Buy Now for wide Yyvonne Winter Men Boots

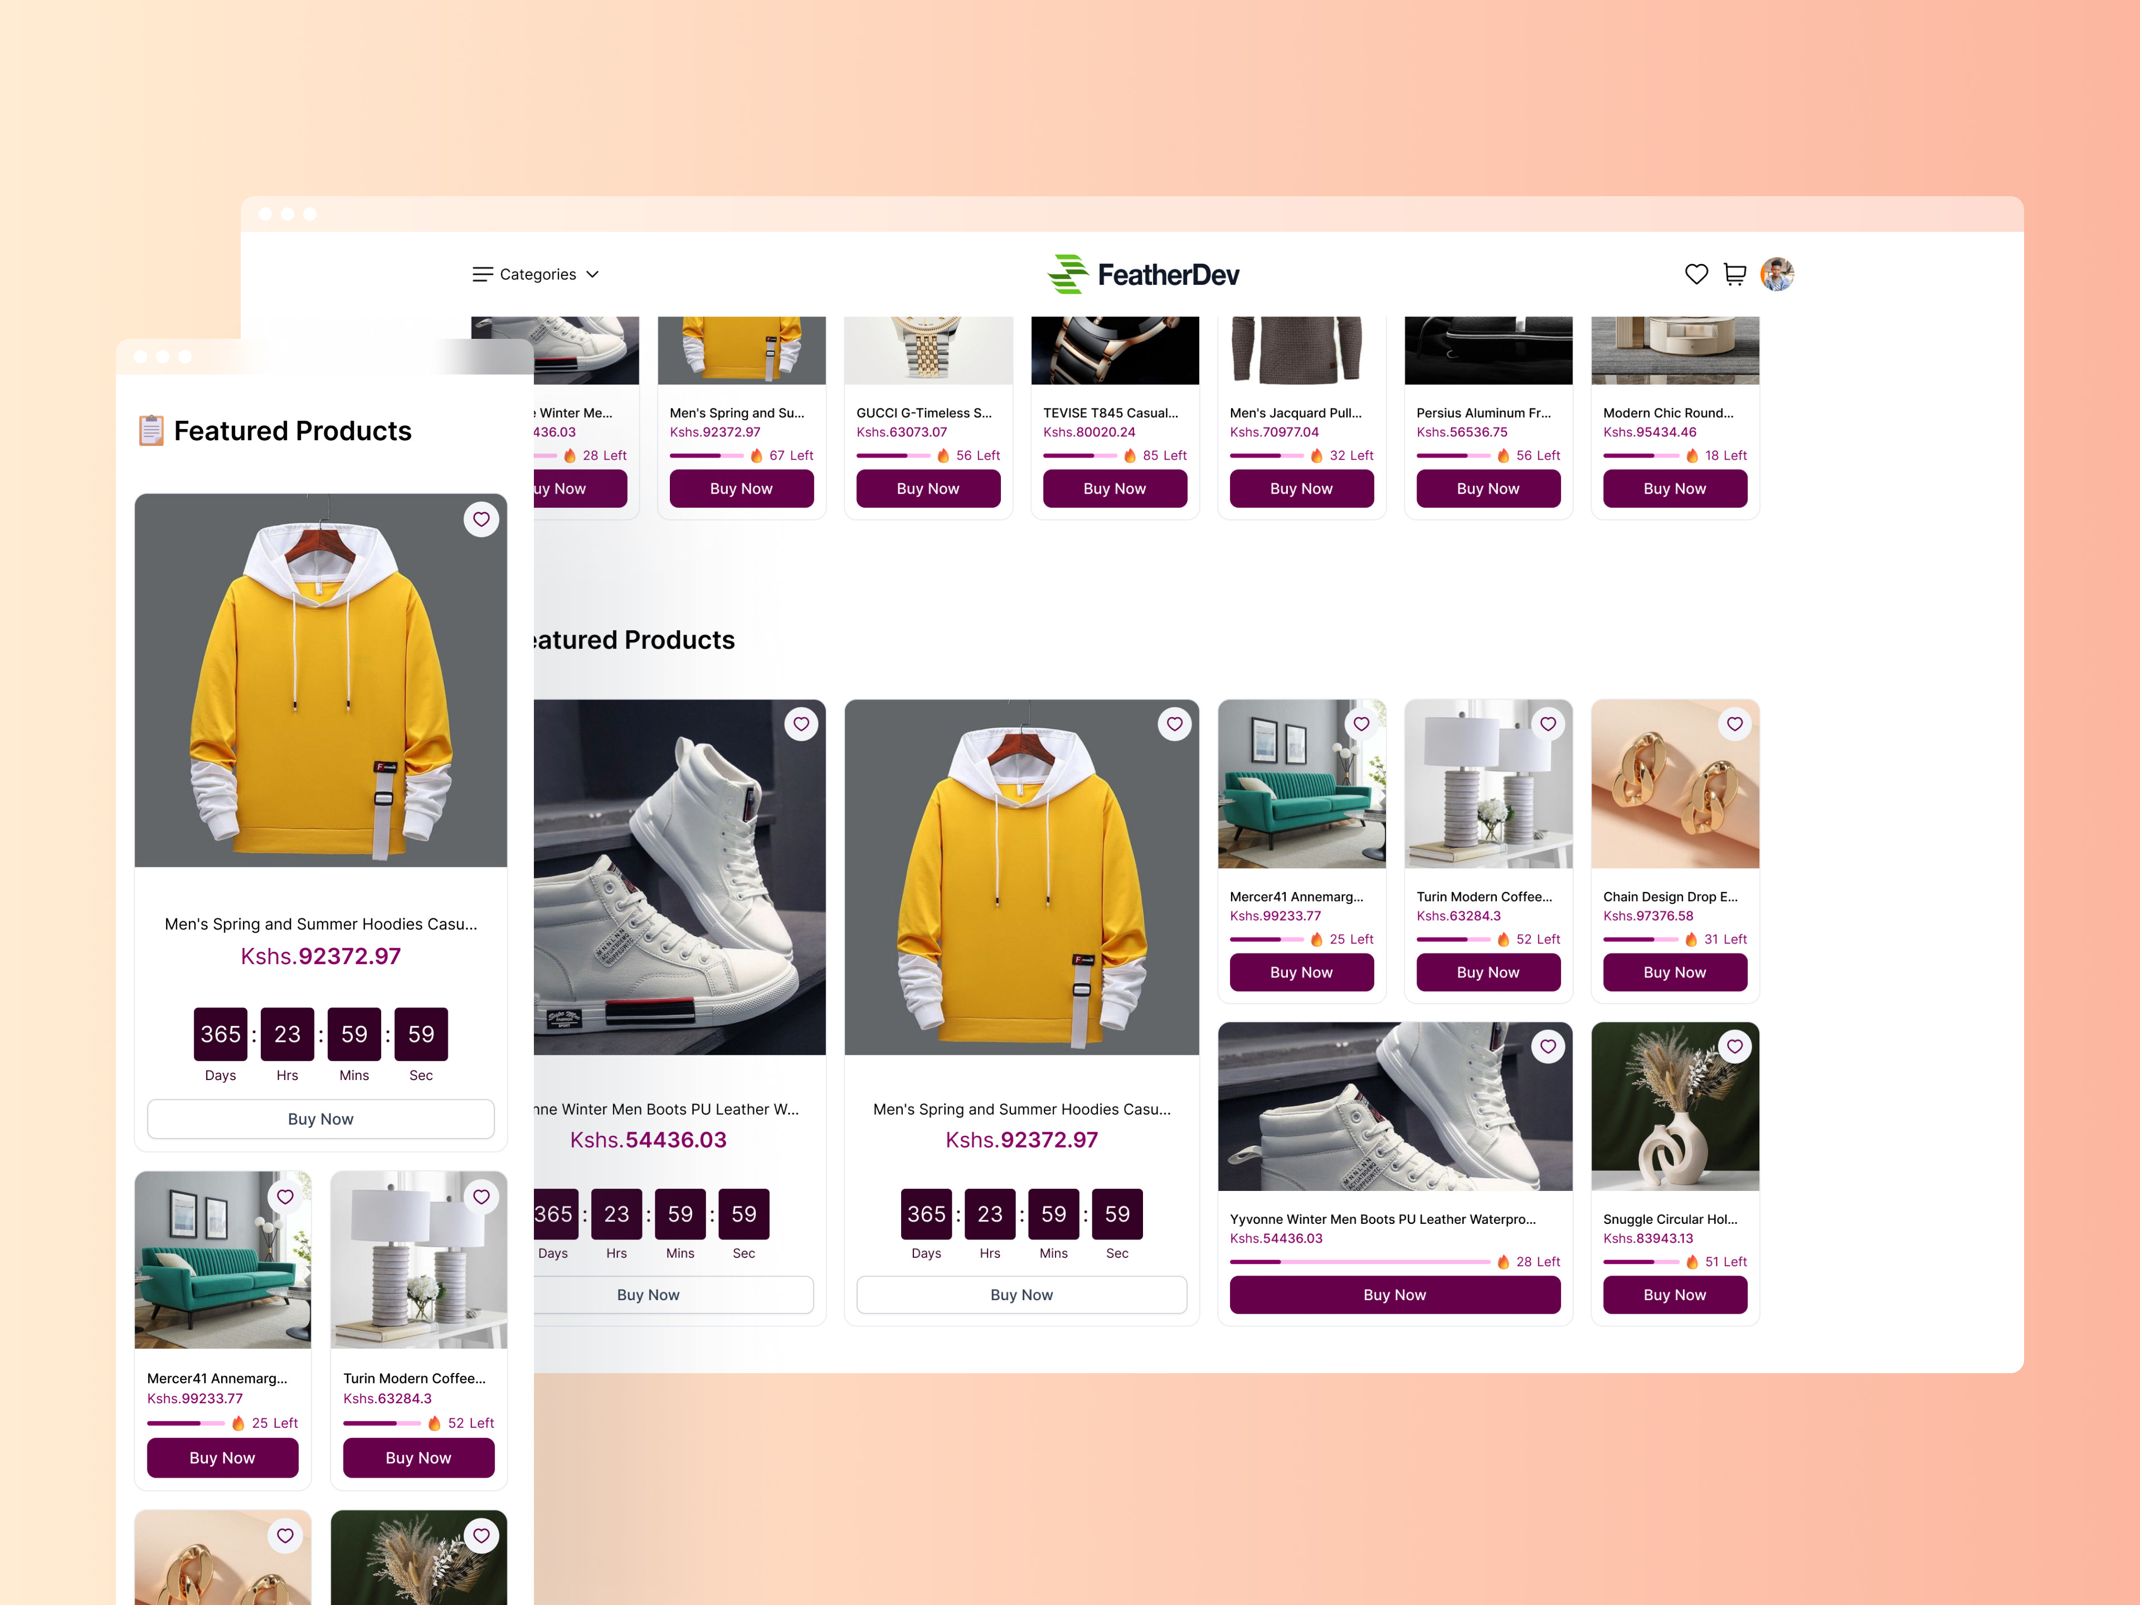(x=1395, y=1295)
